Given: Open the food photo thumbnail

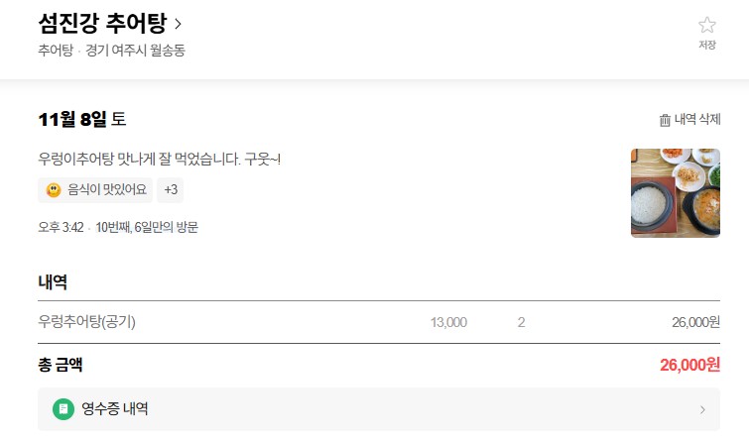Looking at the screenshot, I should click(x=675, y=192).
